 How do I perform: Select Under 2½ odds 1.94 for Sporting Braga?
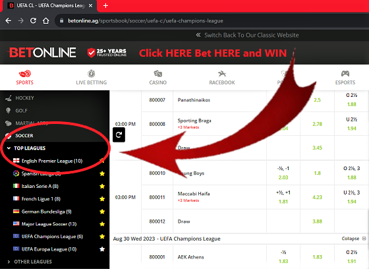pos(352,129)
